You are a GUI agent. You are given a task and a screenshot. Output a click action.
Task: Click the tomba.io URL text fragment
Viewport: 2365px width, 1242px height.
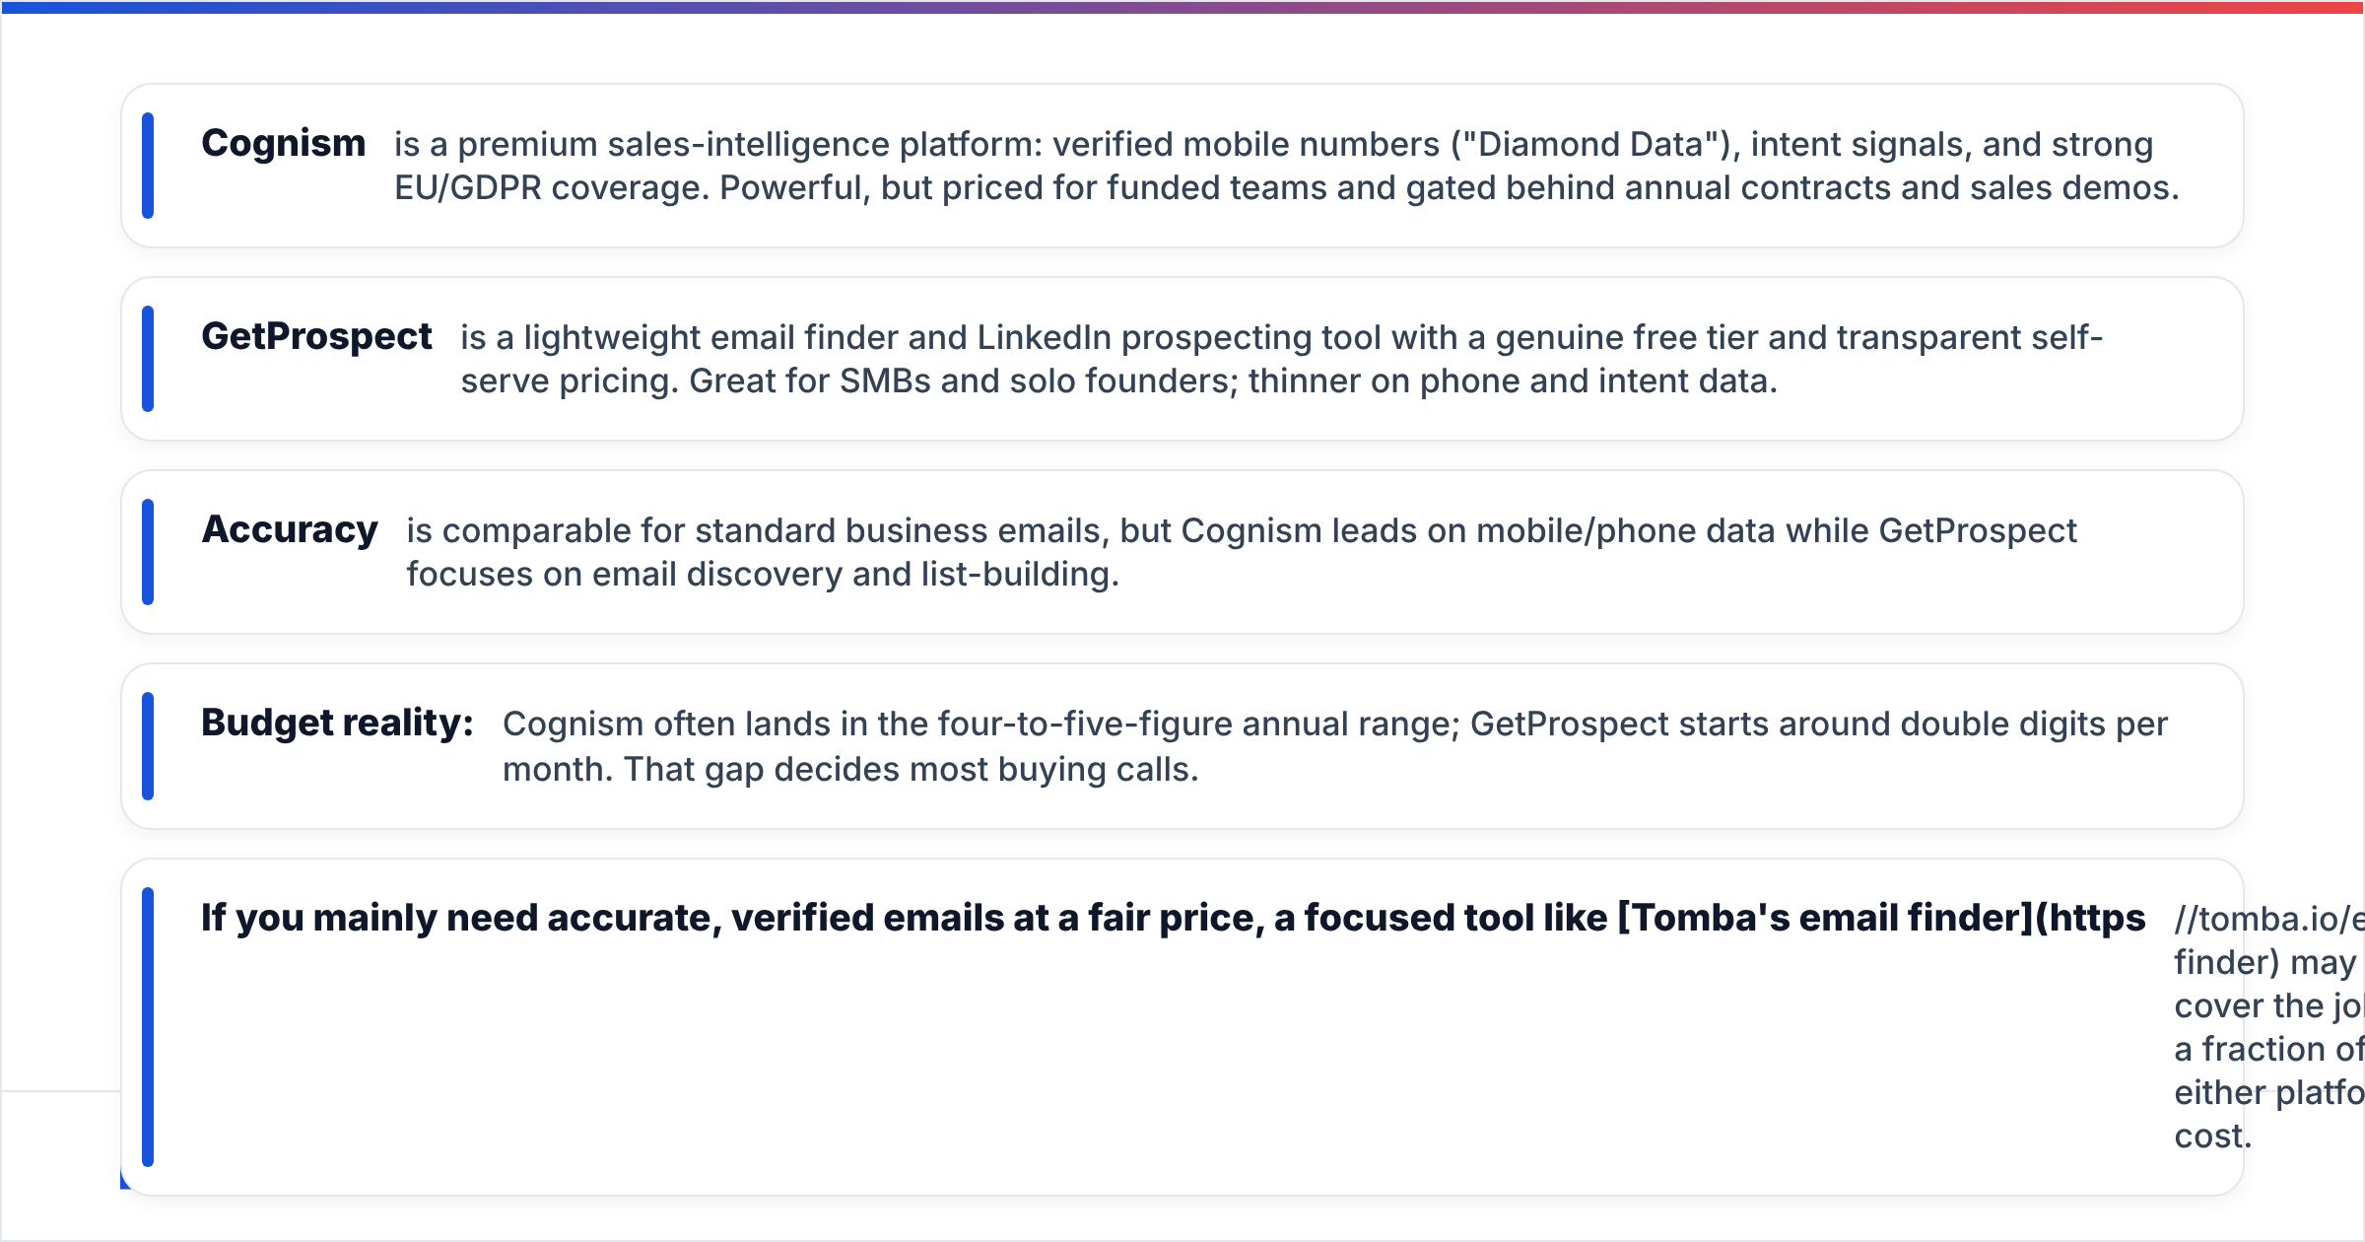pyautogui.click(x=2268, y=920)
